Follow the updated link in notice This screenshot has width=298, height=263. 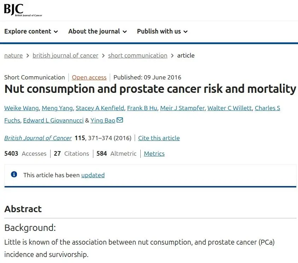click(x=93, y=175)
